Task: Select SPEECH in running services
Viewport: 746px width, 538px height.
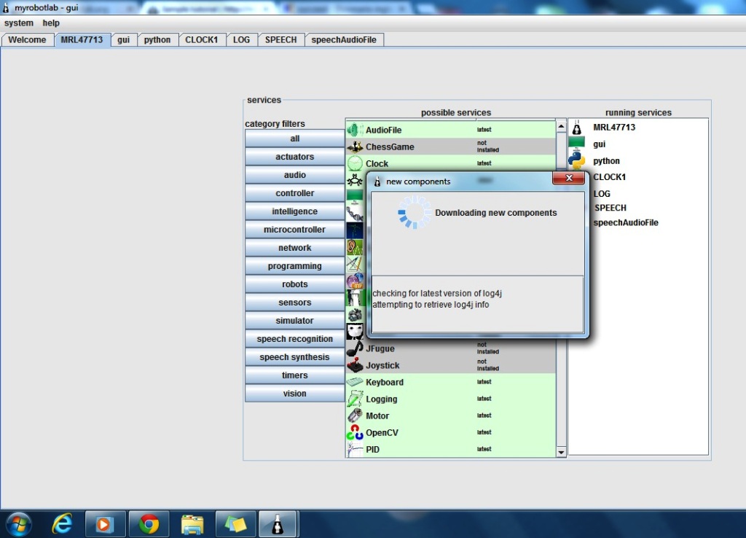Action: (610, 208)
